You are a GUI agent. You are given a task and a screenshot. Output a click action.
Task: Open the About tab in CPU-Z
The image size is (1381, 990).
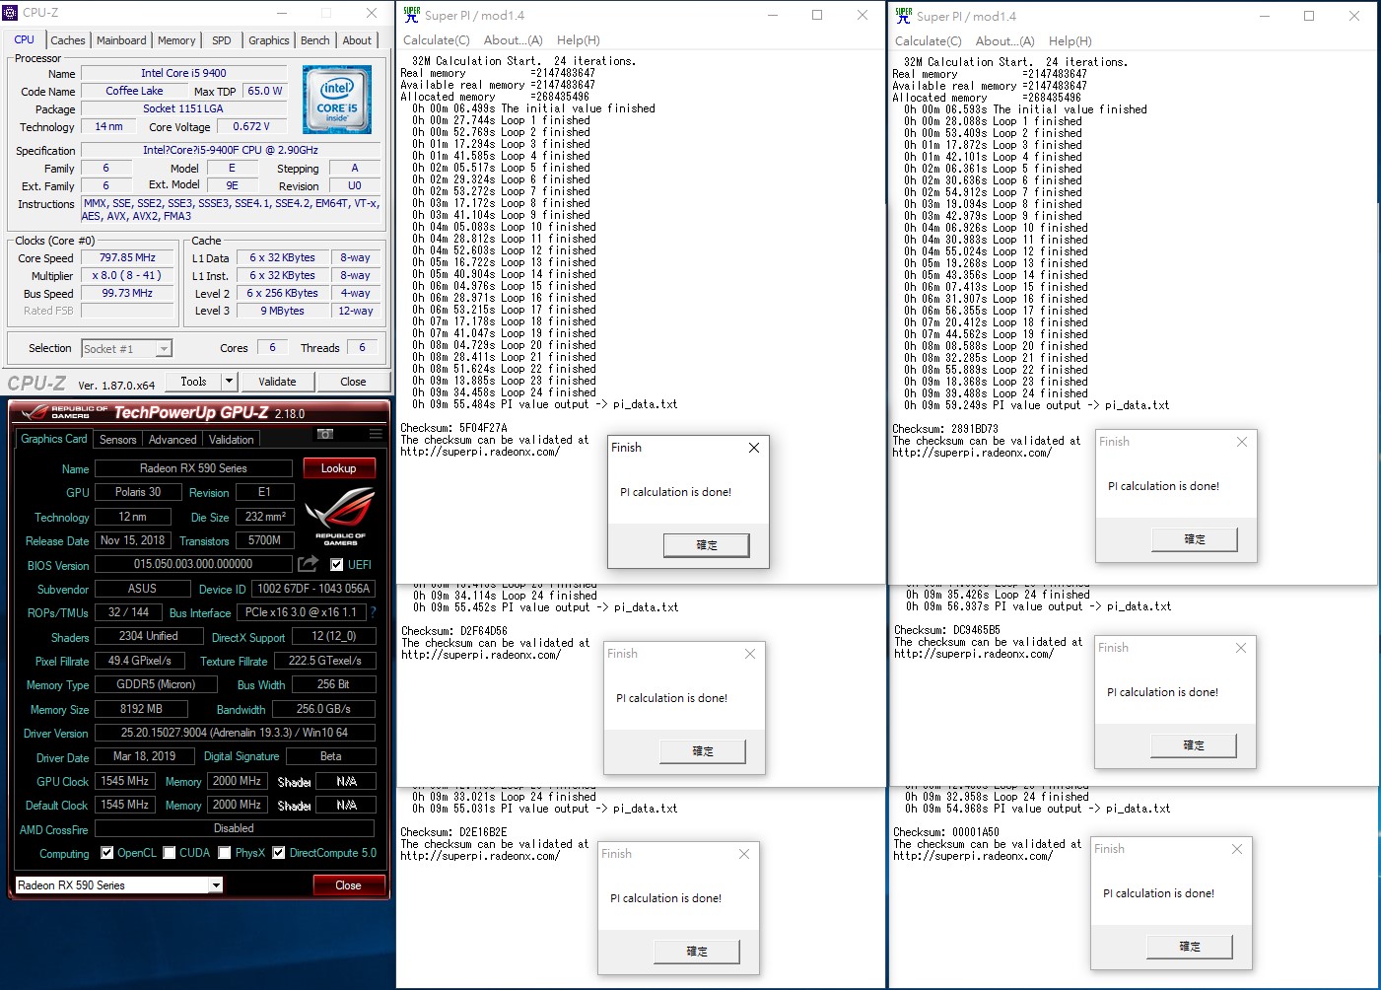pyautogui.click(x=357, y=40)
